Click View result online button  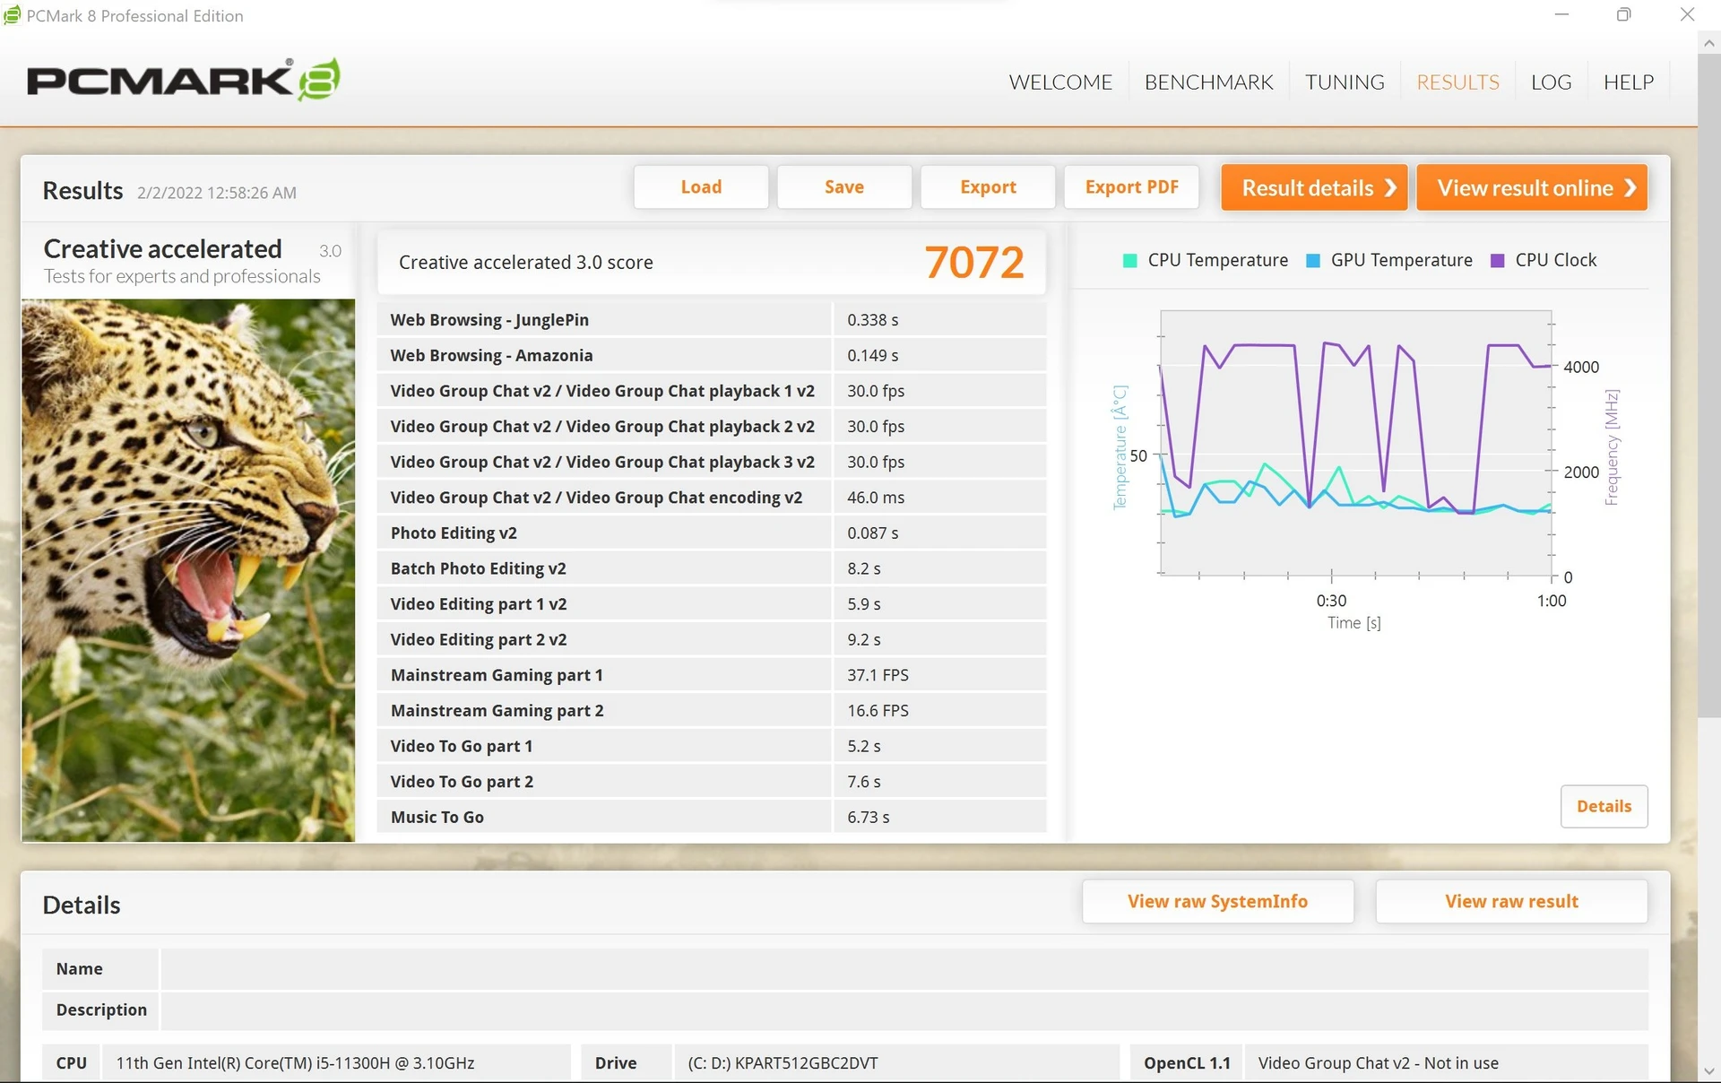point(1532,187)
